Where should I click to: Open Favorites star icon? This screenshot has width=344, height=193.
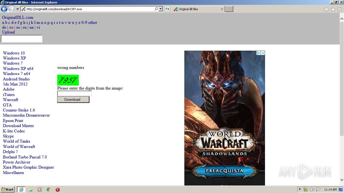333,9
